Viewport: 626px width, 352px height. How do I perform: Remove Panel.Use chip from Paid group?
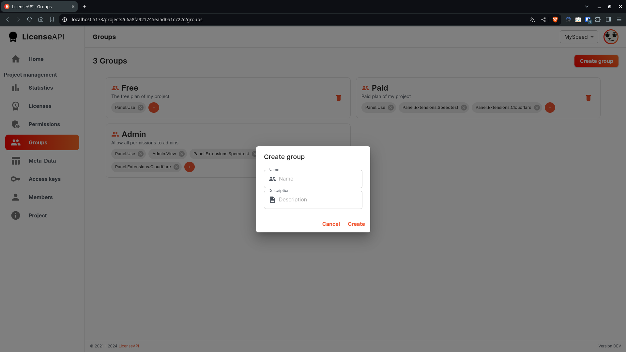coord(391,108)
